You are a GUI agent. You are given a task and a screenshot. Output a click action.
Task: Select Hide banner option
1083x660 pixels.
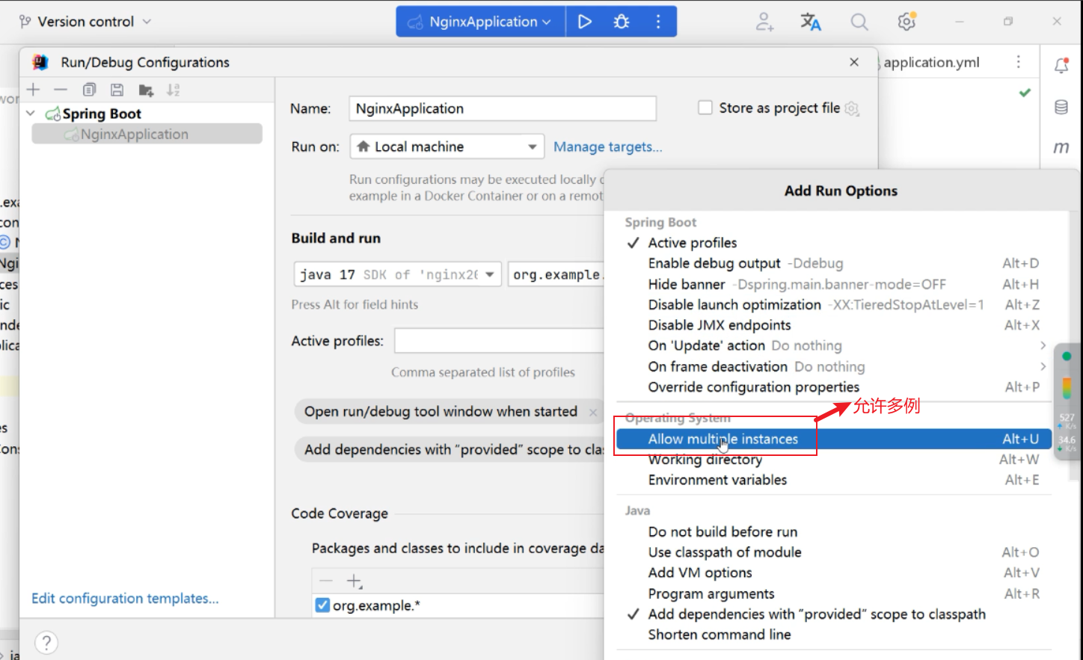834,284
